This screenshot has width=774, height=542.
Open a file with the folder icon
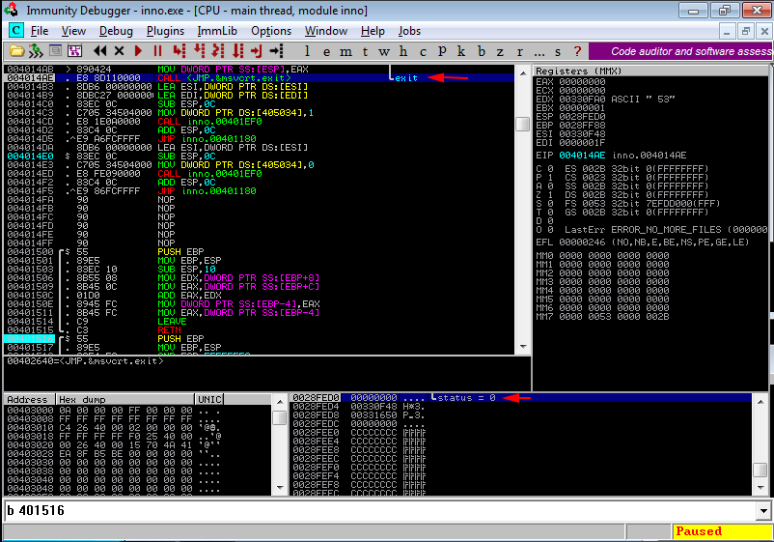16,51
